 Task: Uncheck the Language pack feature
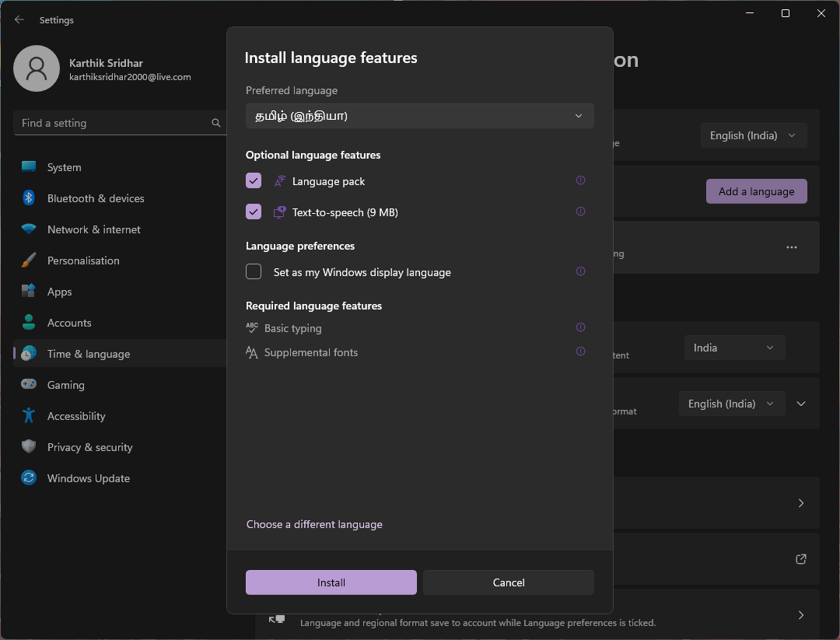pos(253,180)
